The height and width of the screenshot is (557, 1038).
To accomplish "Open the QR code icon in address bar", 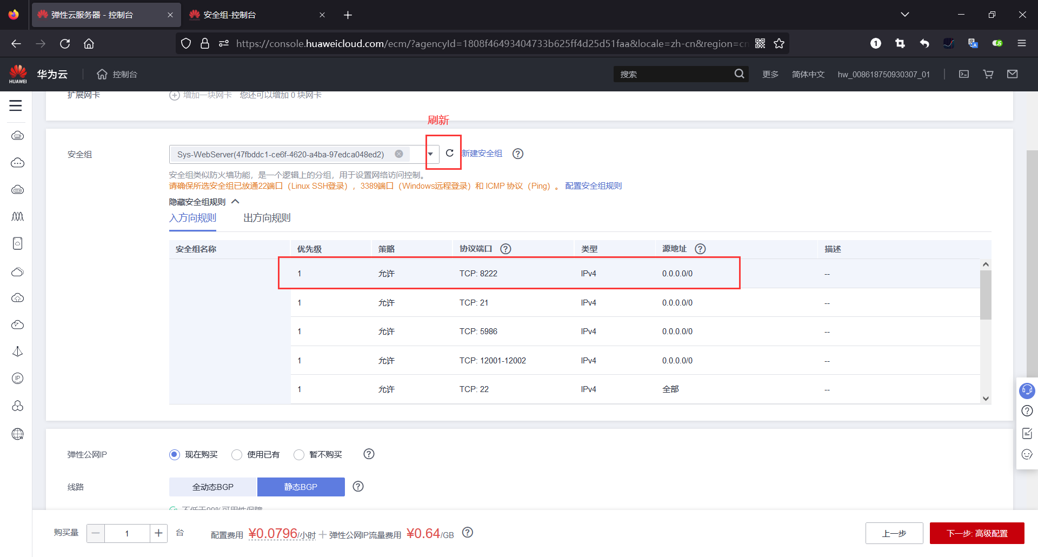I will tap(760, 44).
